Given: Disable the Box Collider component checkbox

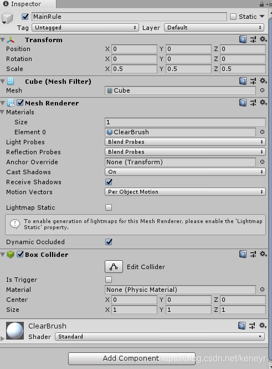Looking at the screenshot, I should (20, 254).
